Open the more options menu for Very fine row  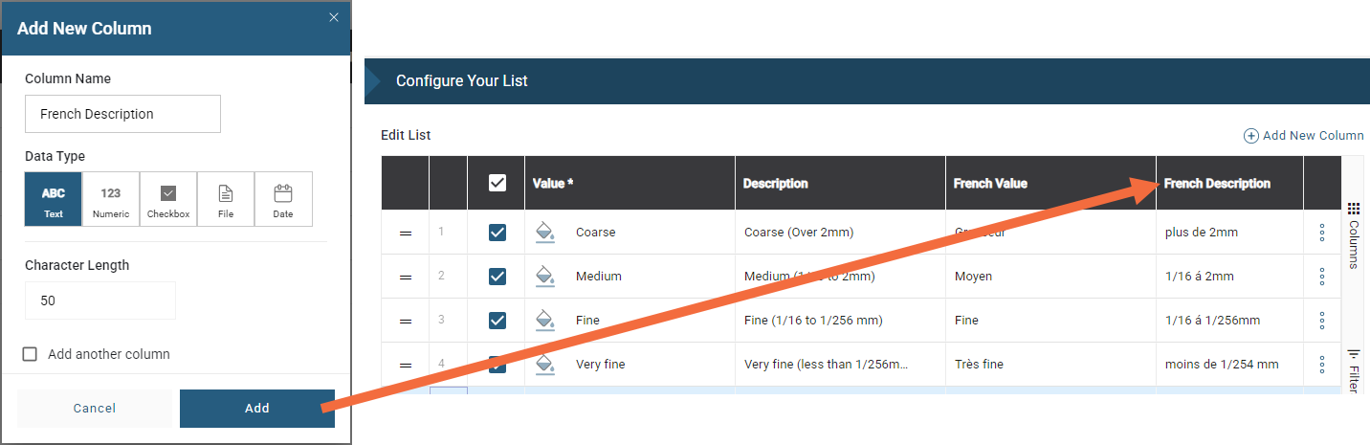click(1322, 365)
